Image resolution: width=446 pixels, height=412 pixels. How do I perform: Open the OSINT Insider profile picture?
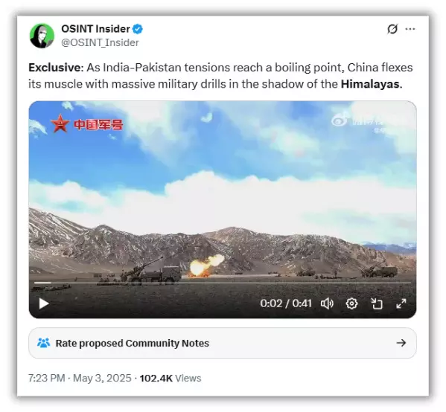pos(42,36)
